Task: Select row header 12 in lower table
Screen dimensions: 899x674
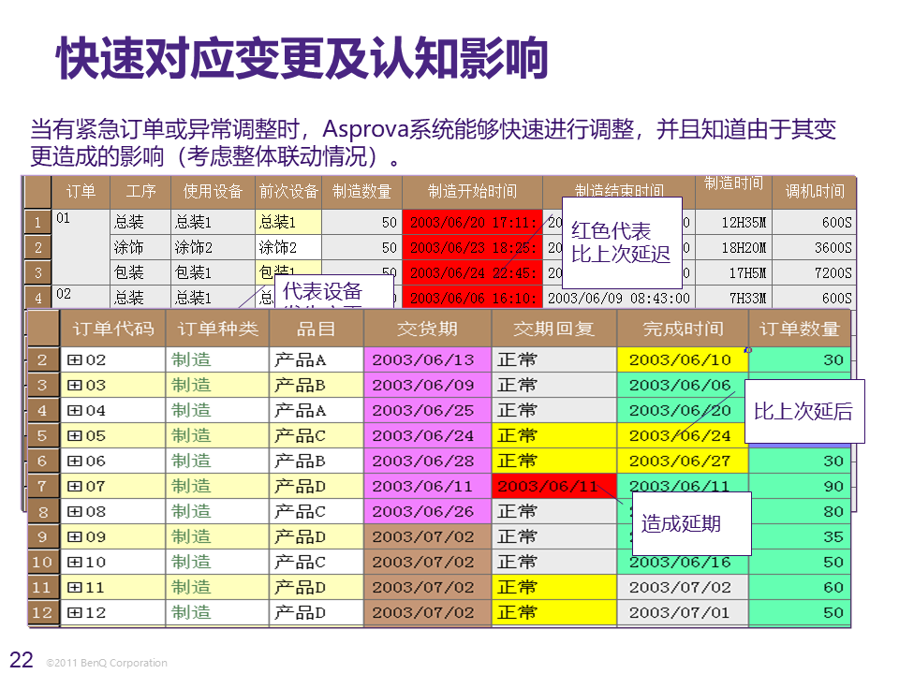Action: click(x=43, y=612)
